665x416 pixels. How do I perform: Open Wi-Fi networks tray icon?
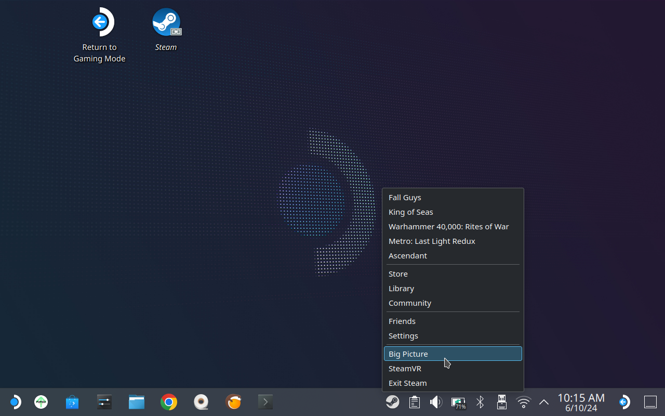pos(524,402)
